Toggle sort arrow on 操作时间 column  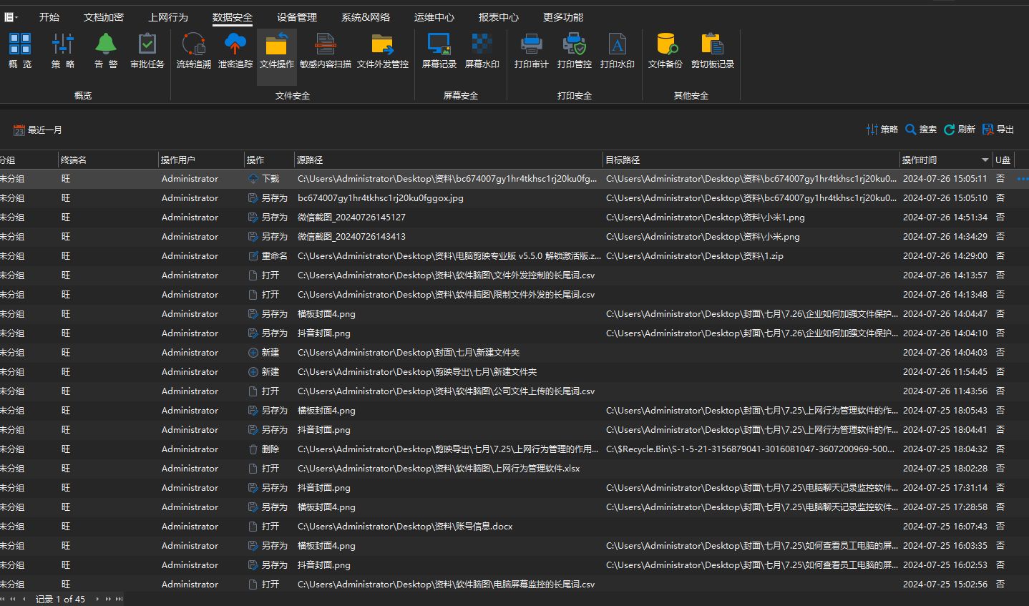point(985,160)
